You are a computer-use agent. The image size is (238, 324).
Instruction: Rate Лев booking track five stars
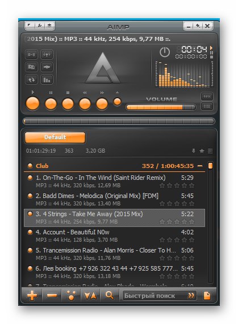(x=191, y=276)
